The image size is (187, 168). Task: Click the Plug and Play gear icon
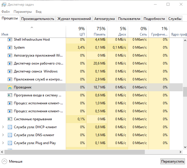(x=10, y=143)
